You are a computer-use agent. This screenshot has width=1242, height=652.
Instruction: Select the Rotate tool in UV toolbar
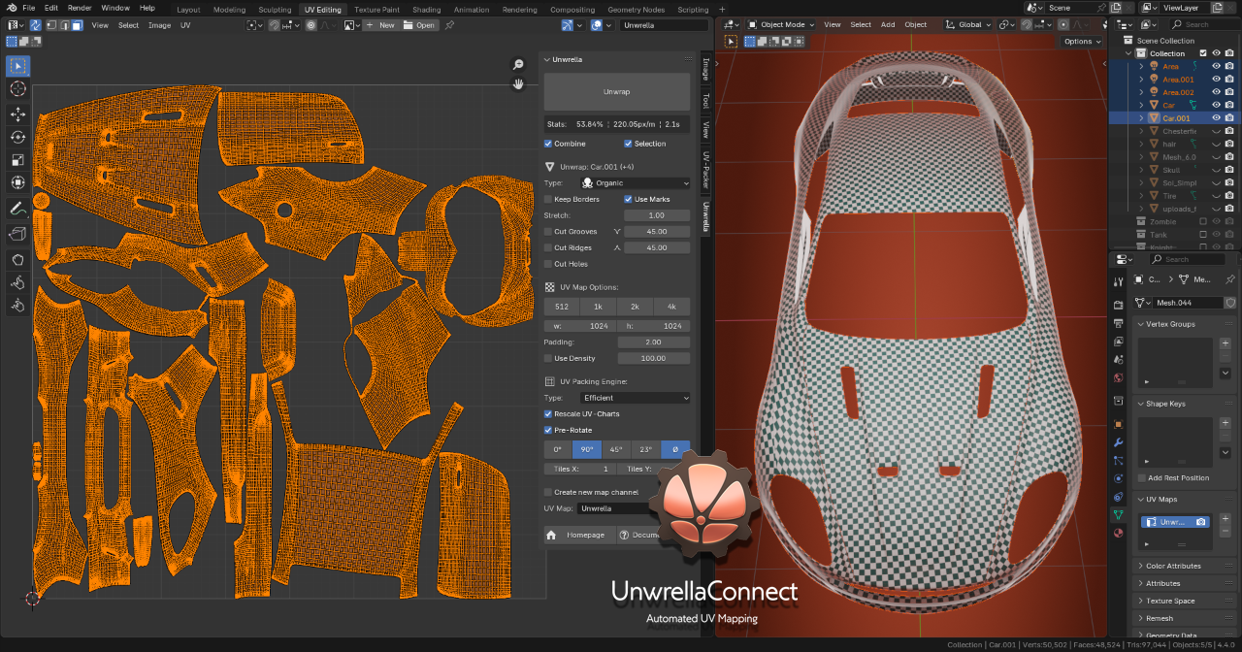pyautogui.click(x=17, y=137)
